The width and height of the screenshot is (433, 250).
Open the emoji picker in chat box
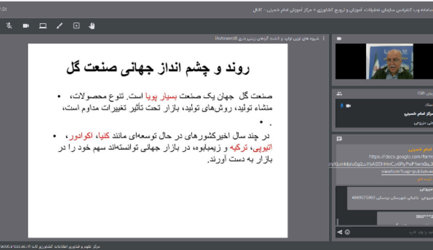[x=347, y=232]
